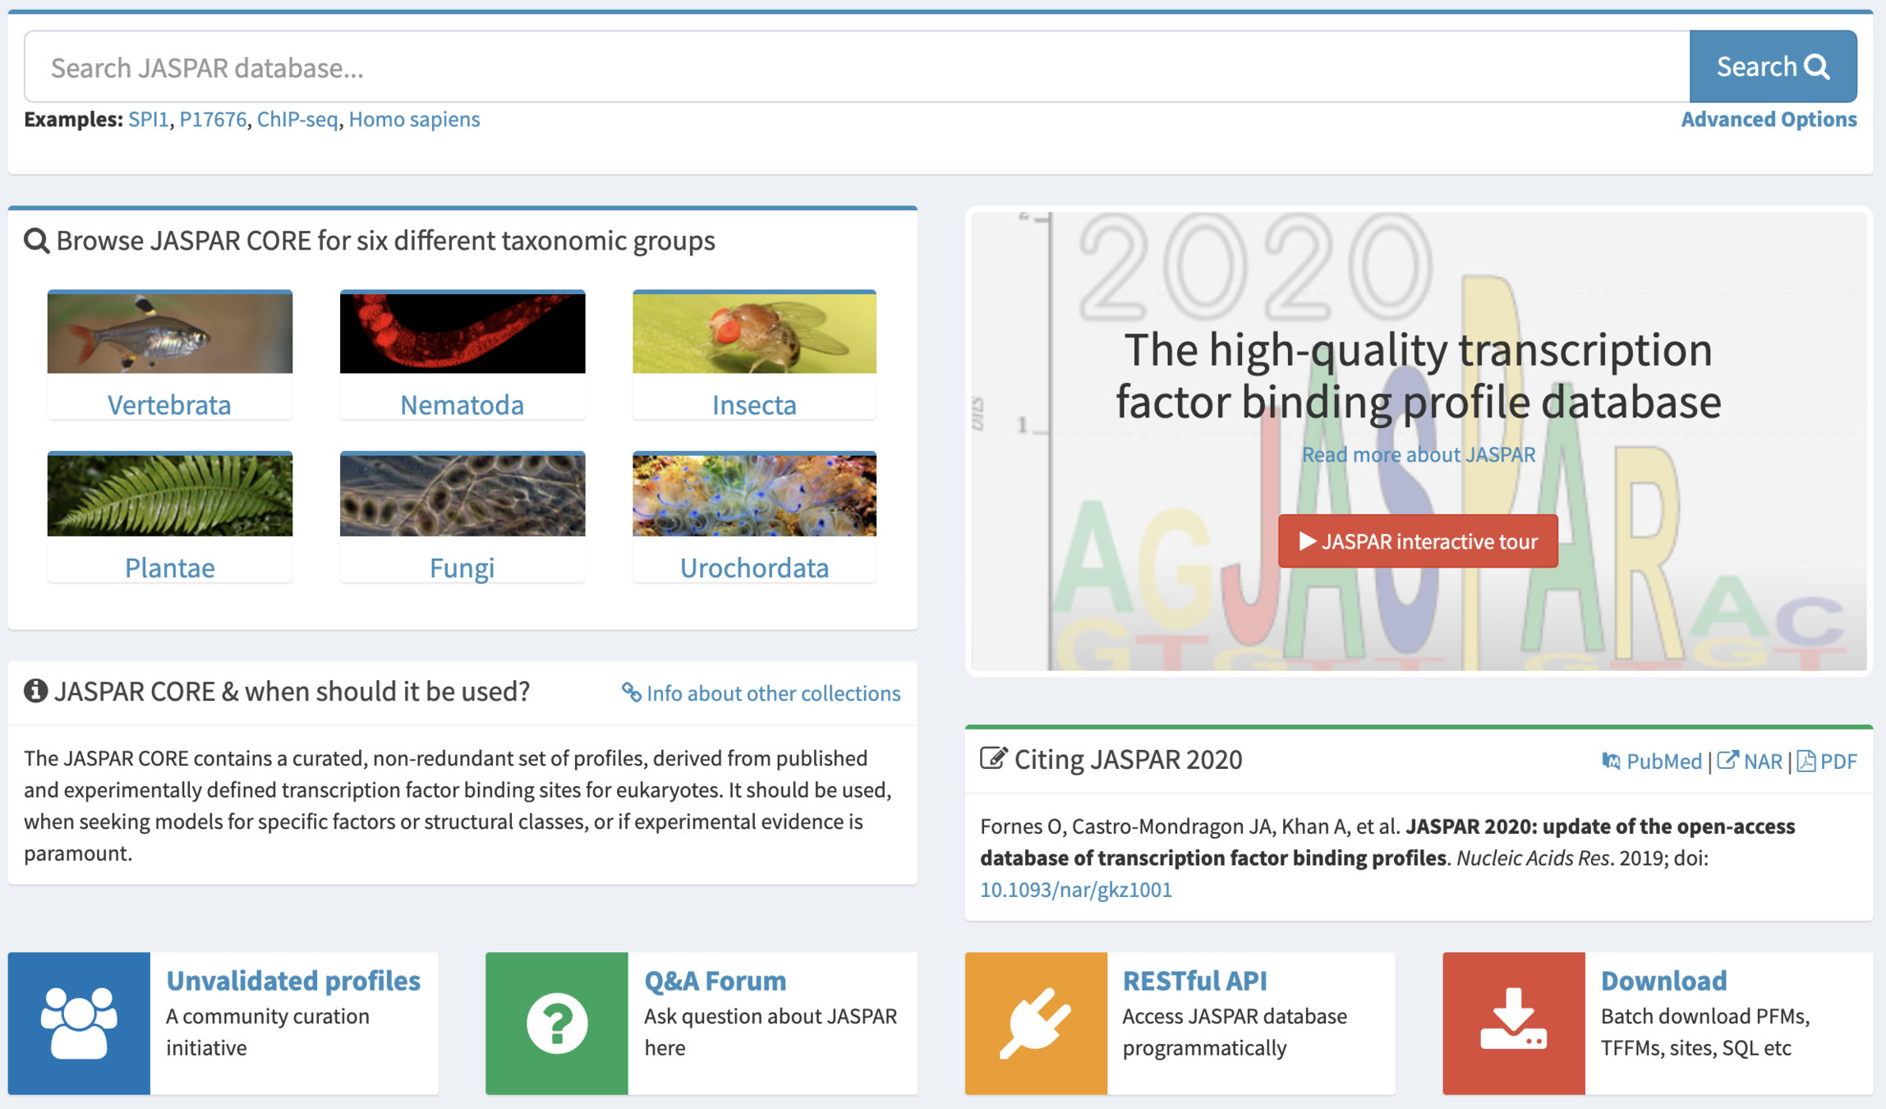The height and width of the screenshot is (1109, 1886).
Task: Click the orange RESTful API plug icon
Action: (1035, 1023)
